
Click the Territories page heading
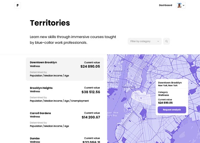point(50,23)
